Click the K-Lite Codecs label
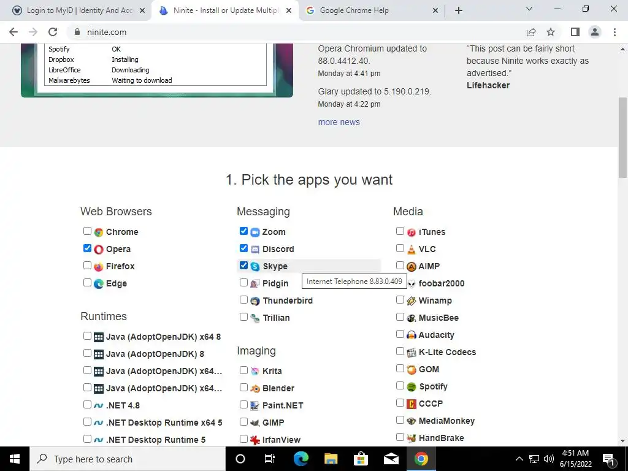This screenshot has width=628, height=471. coord(447,353)
